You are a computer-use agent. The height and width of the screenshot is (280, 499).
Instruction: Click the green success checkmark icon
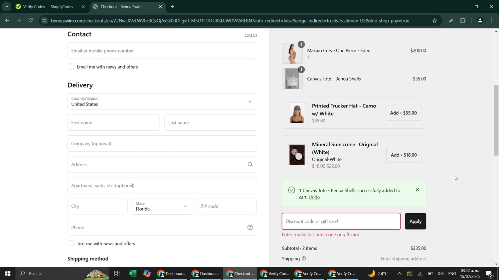[x=291, y=190]
